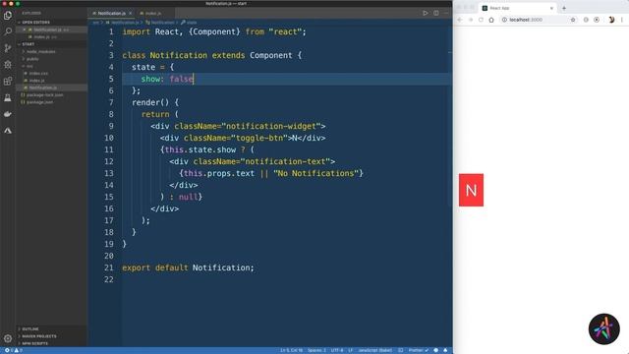Open Source Control view in activity bar
629x354 pixels.
tap(8, 48)
